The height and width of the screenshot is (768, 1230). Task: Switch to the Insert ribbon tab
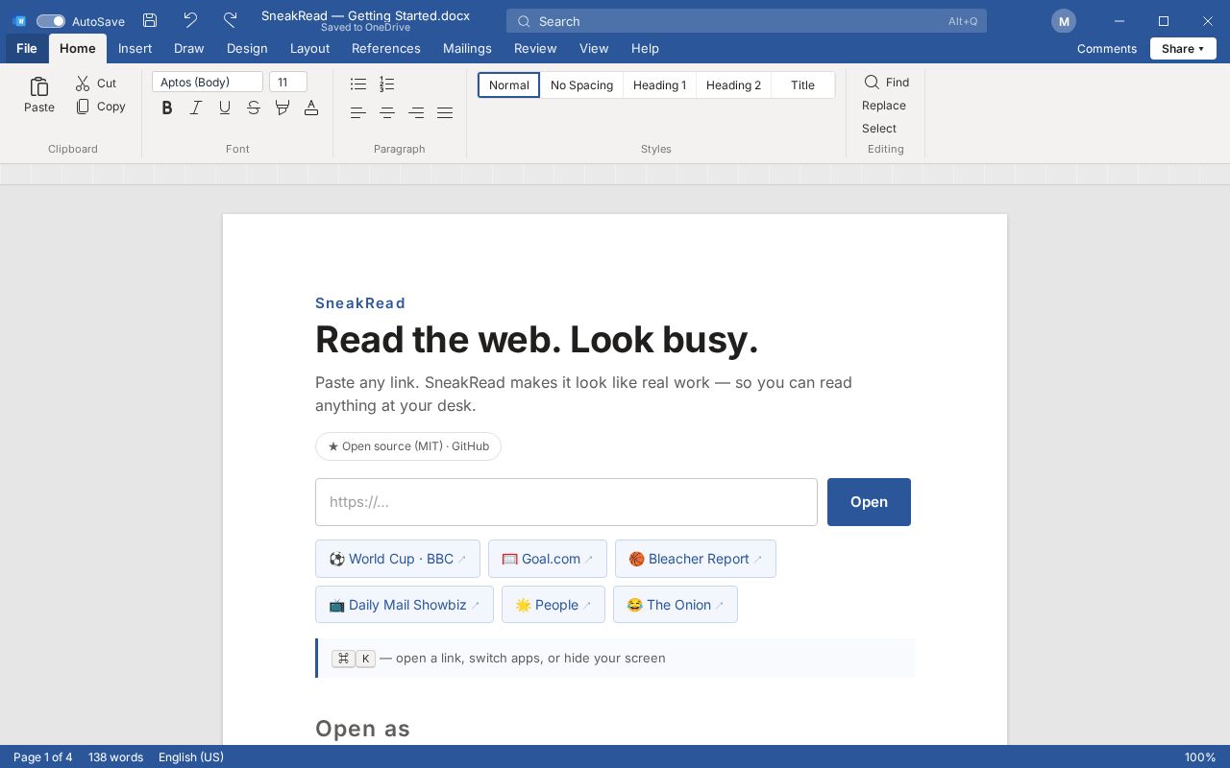tap(135, 49)
